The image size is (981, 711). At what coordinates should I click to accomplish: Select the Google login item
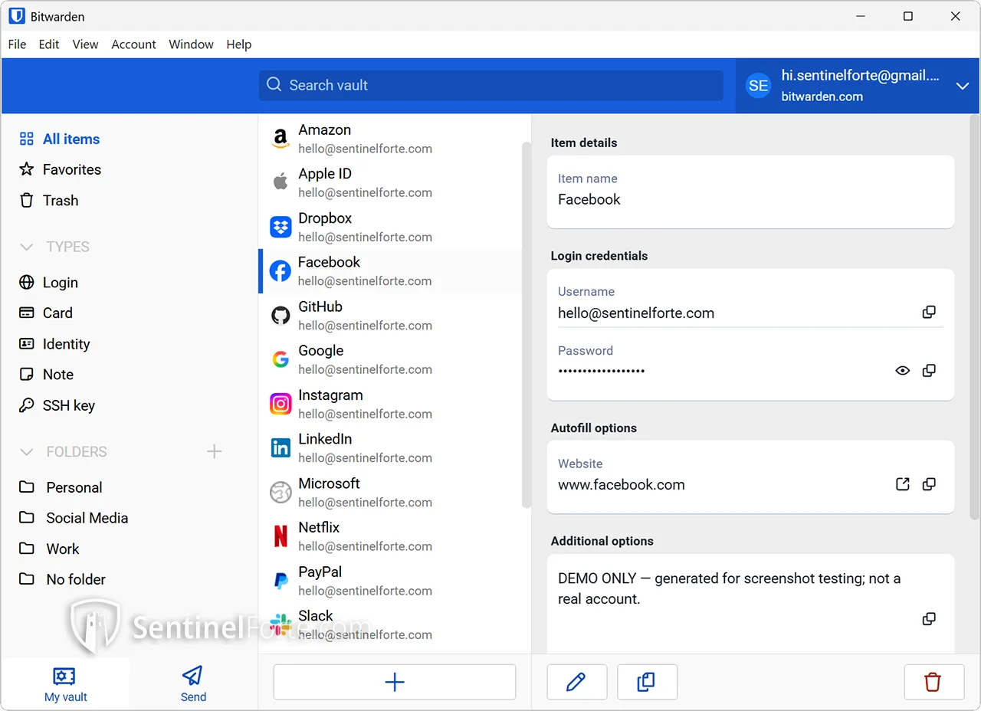tap(391, 359)
